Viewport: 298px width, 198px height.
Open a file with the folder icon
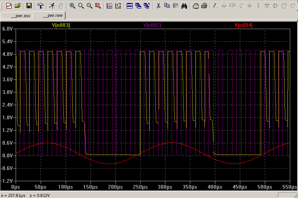click(18, 6)
